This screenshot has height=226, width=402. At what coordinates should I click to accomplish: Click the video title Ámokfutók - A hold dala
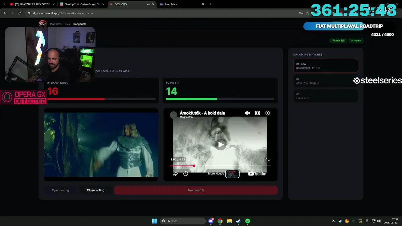202,113
